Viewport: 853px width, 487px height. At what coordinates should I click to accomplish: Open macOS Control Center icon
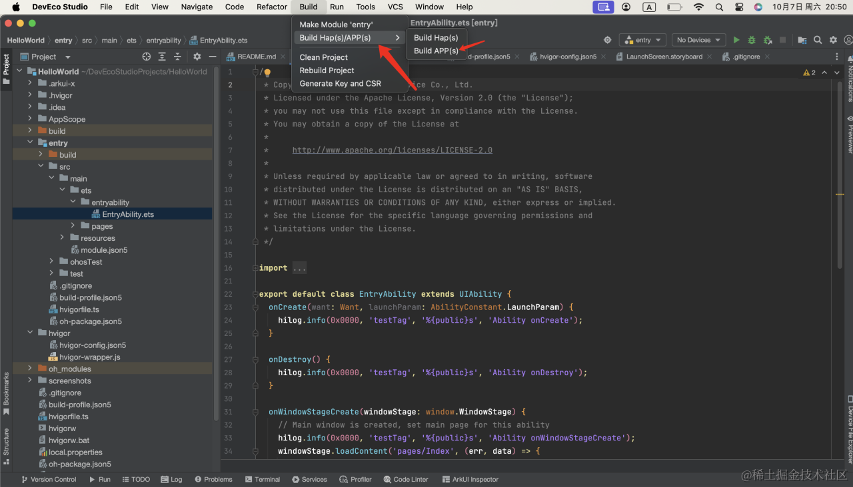click(x=738, y=7)
